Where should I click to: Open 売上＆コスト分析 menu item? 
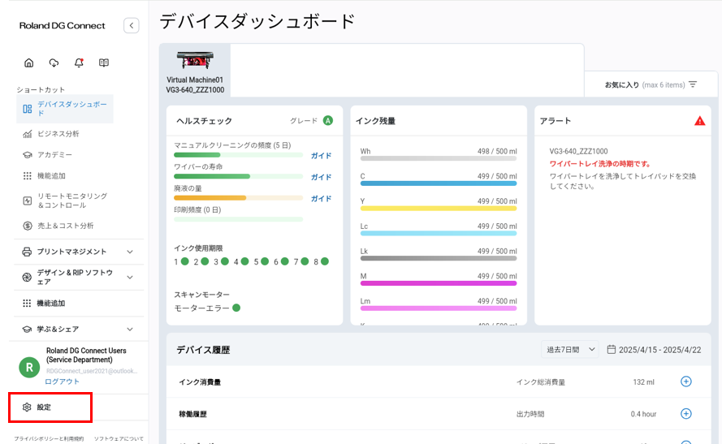pos(66,226)
